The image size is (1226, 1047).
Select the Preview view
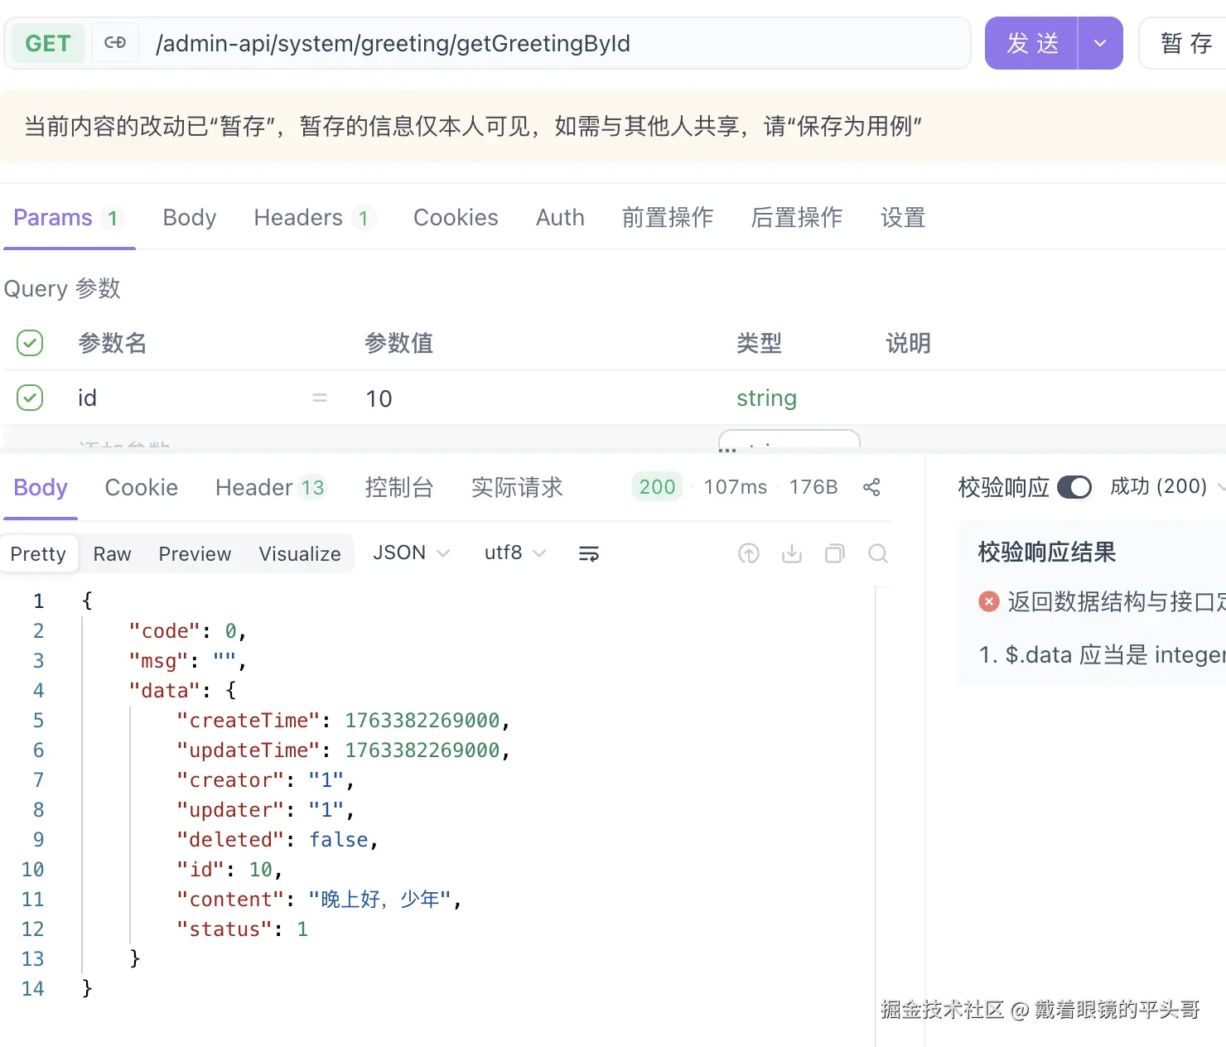click(x=195, y=553)
